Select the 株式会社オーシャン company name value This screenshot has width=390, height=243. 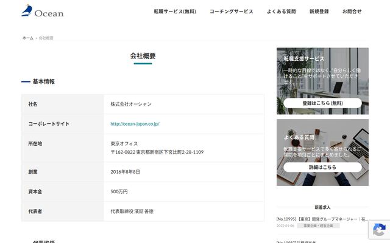tap(131, 104)
